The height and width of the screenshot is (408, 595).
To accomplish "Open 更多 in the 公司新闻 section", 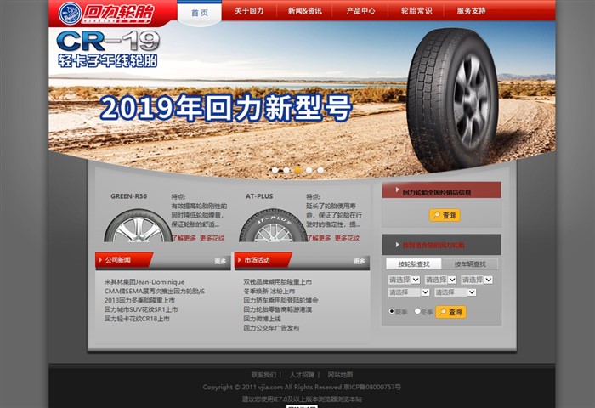I will point(220,261).
